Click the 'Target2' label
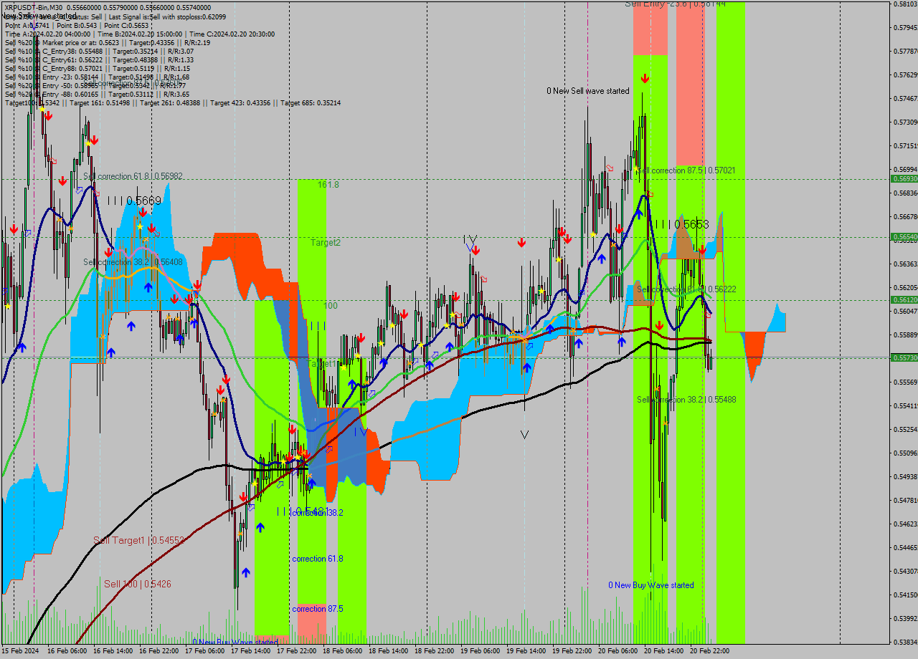918x659 pixels. point(326,243)
